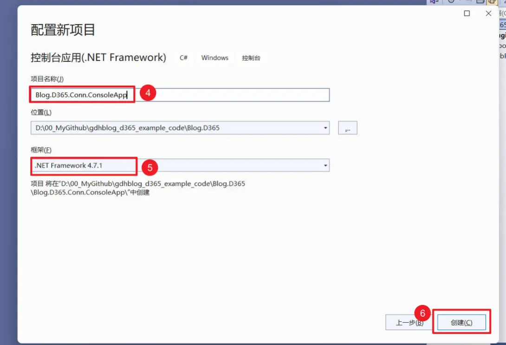Expand the framework dropdown arrow
The width and height of the screenshot is (506, 345).
coord(325,165)
